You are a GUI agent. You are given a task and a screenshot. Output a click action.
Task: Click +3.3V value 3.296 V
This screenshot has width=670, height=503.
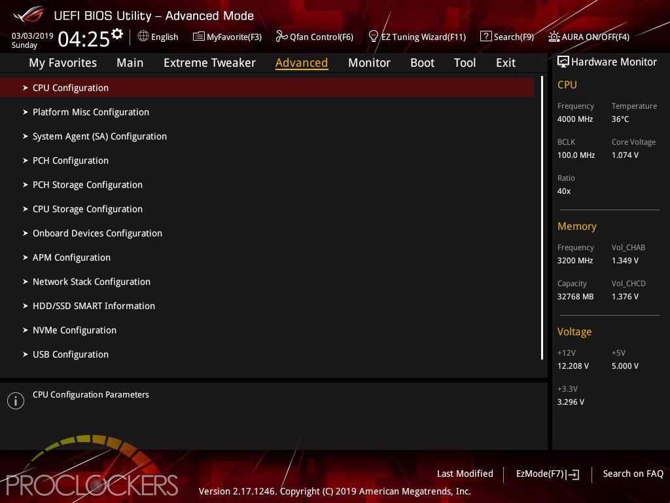point(571,402)
